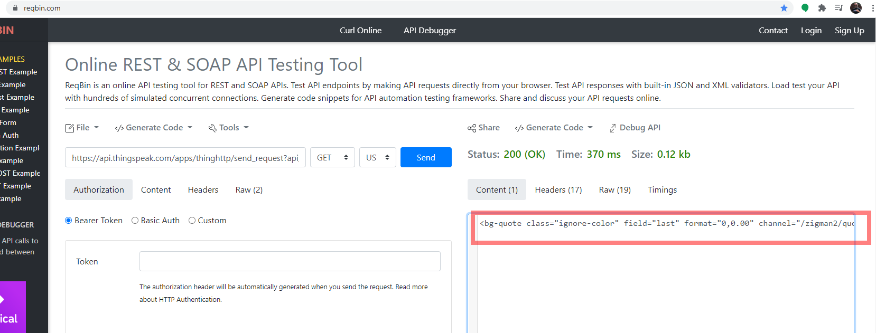Switch to the request Headers tab
The width and height of the screenshot is (876, 333).
tap(203, 190)
